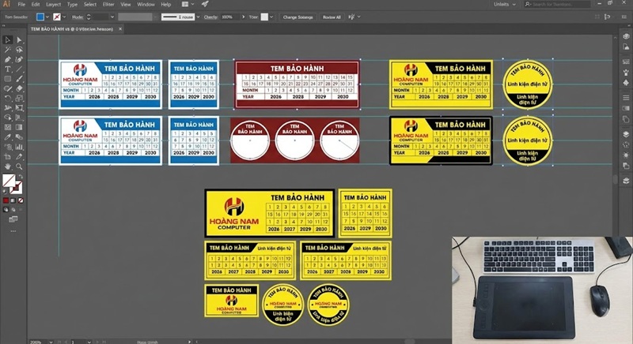
Task: Choose the Eraser tool
Action: point(20,88)
